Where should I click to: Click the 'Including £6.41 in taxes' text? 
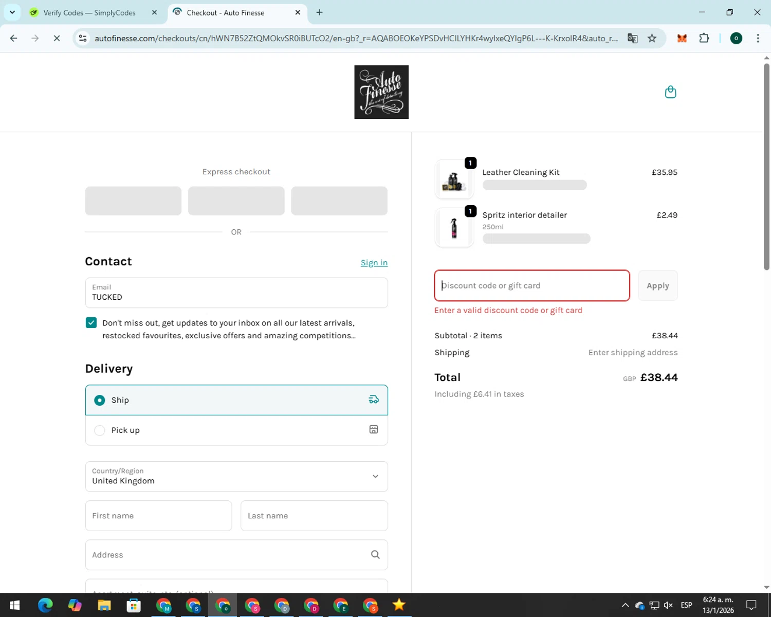point(479,394)
